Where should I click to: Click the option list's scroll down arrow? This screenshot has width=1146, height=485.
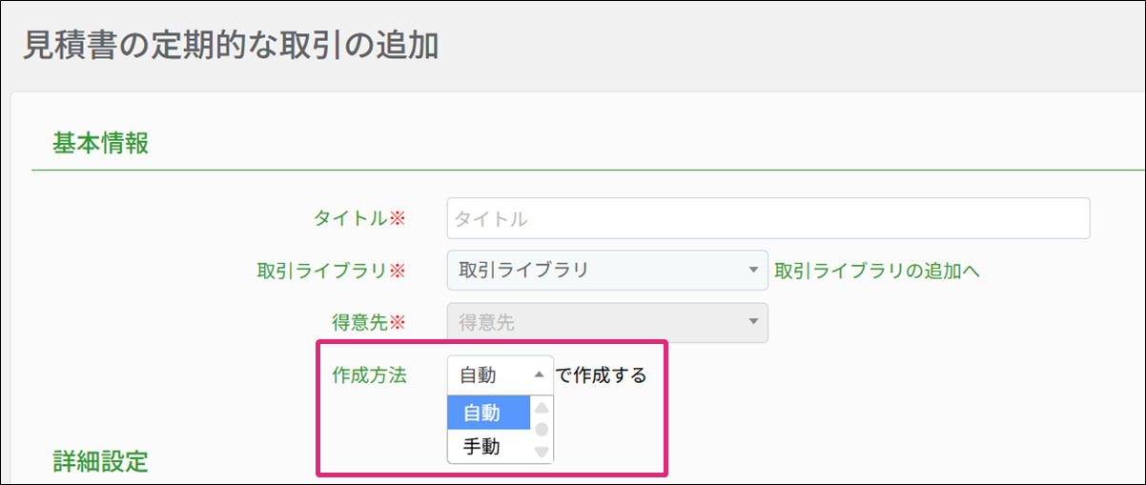541,451
